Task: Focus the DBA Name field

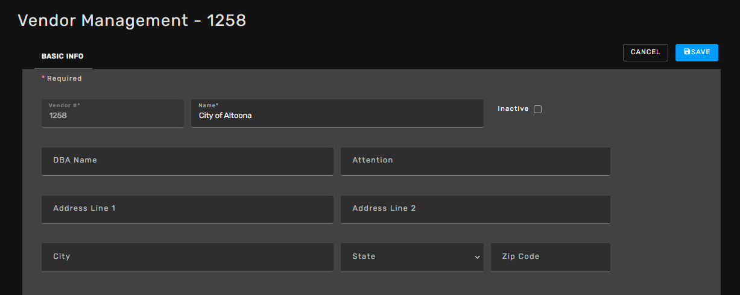Action: pyautogui.click(x=188, y=161)
